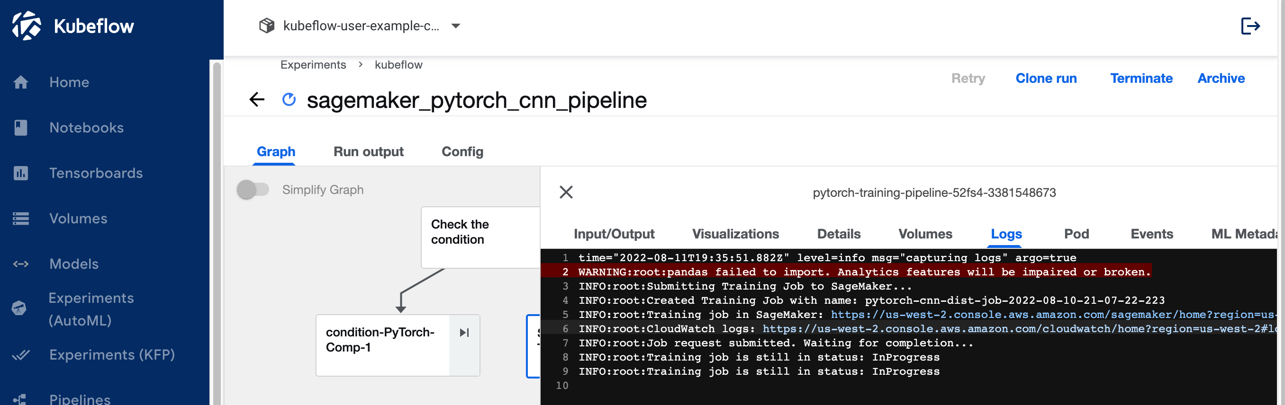Click the namespace cube icon

coord(267,26)
